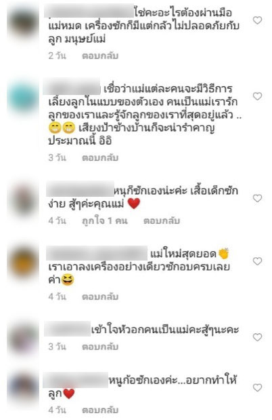Open orange avatar profile near แม่ใหม่สุดยอด
272x420 pixels.
23,262
